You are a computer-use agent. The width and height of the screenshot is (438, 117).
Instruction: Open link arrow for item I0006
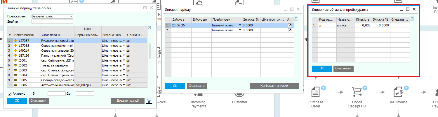click(x=15, y=85)
